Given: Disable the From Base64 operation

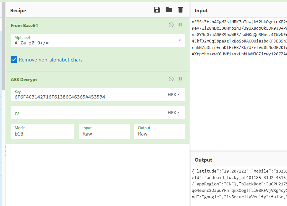Looking at the screenshot, I should [171, 25].
